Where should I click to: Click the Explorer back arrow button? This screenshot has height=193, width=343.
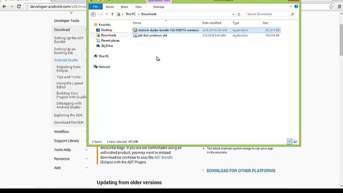point(93,14)
